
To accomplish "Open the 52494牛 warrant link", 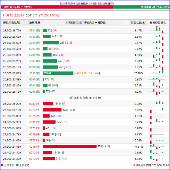I will pos(35,146).
